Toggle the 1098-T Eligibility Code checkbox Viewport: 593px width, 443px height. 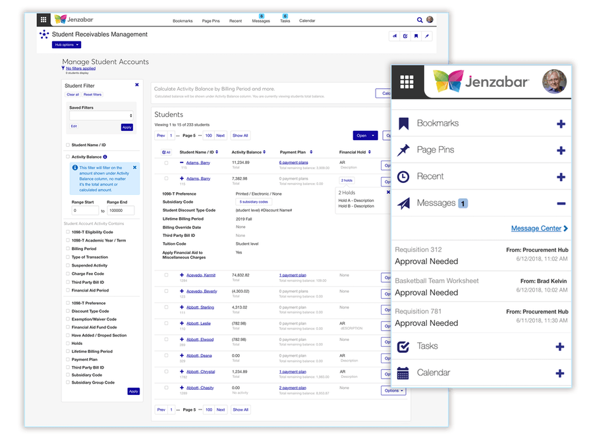click(68, 232)
